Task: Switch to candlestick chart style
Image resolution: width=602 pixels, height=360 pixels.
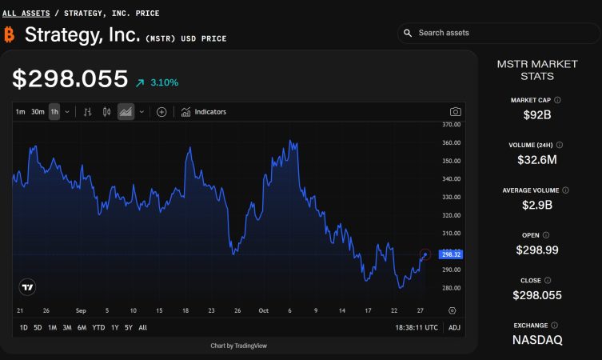Action: tap(106, 112)
